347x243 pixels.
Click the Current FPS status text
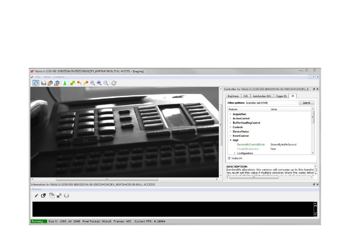click(150, 221)
